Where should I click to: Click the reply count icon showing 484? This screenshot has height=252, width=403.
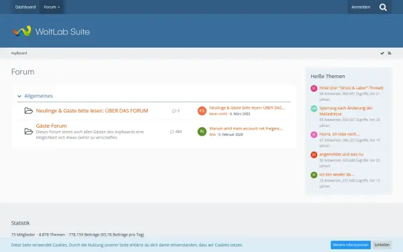pyautogui.click(x=172, y=132)
